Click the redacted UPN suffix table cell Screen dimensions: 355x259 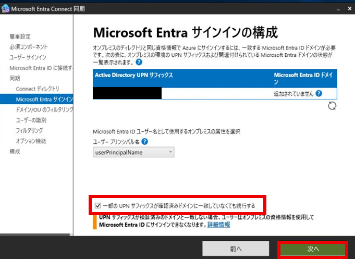pyautogui.click(x=127, y=93)
